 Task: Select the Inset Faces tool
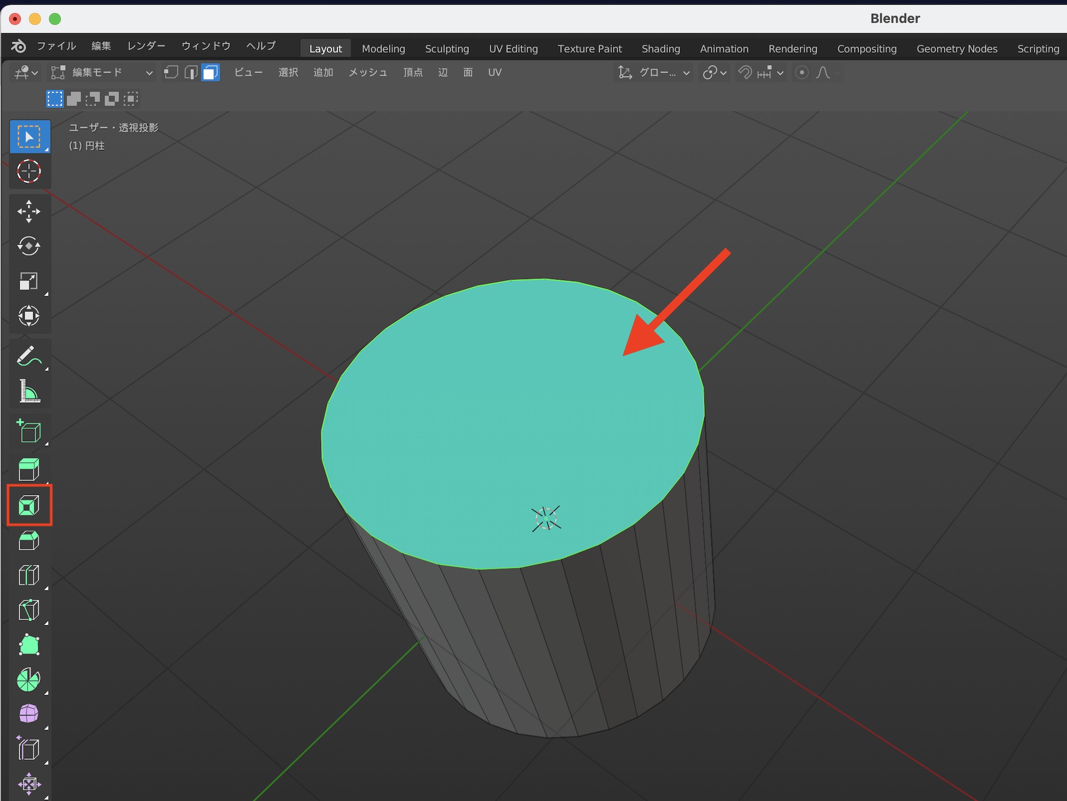29,505
